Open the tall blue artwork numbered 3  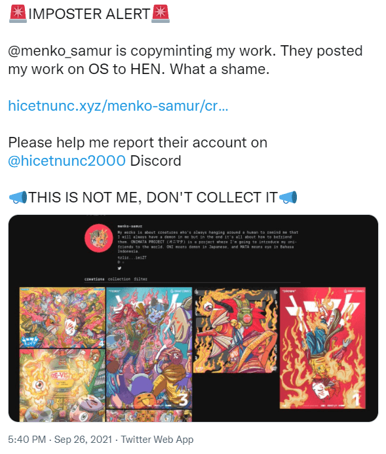tap(149, 348)
